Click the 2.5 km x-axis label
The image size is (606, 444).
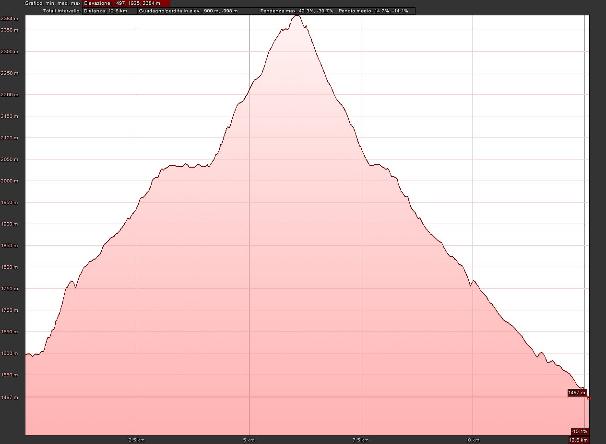(137, 440)
